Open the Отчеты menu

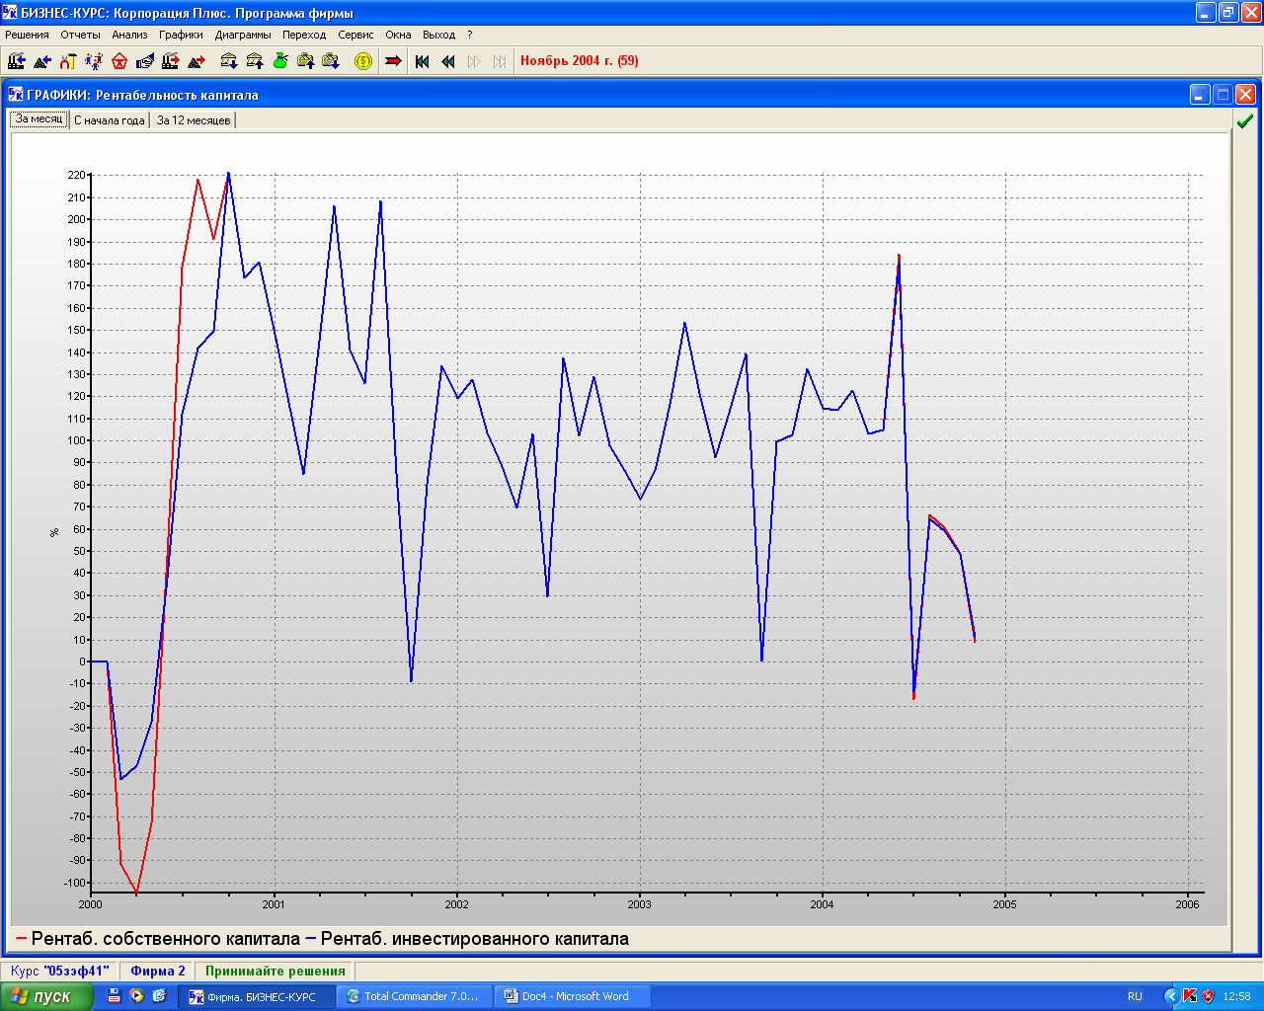(80, 35)
